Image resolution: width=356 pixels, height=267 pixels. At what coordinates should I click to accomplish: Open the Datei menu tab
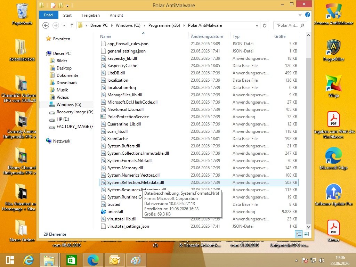click(x=49, y=15)
